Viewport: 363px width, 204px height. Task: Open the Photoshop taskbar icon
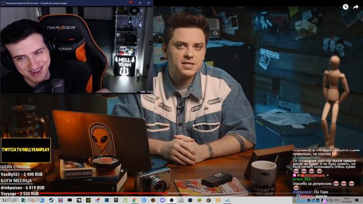click(x=107, y=200)
